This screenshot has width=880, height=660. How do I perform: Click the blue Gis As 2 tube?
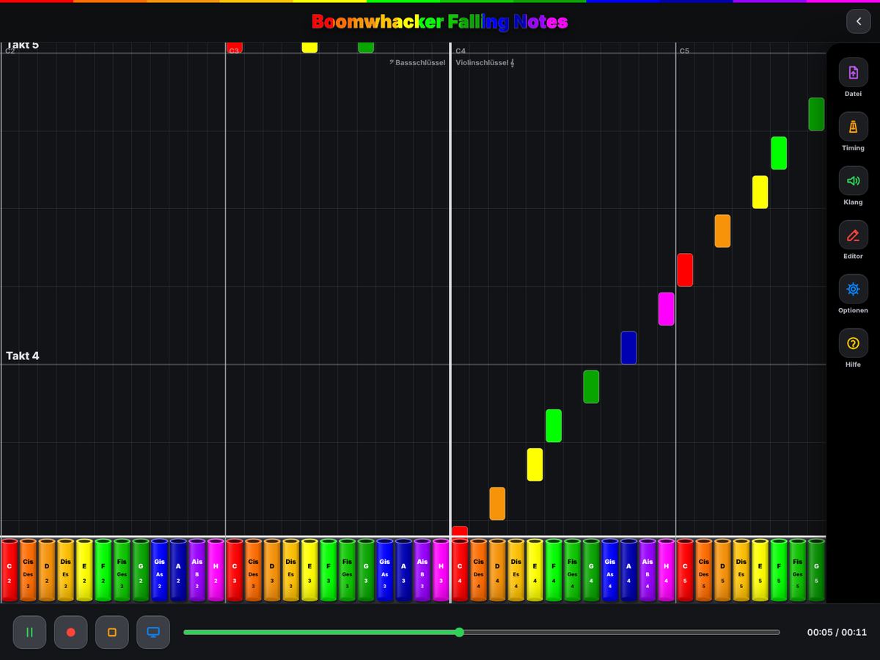click(159, 571)
